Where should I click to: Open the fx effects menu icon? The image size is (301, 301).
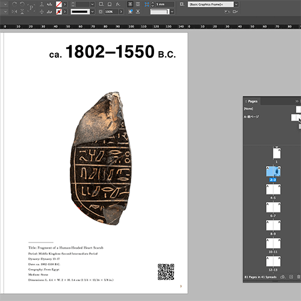[x=118, y=4]
